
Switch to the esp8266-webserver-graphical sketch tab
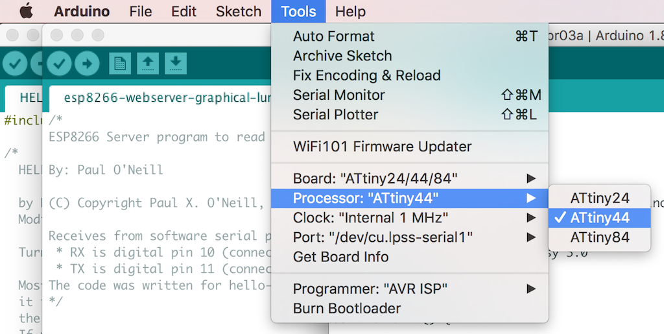[162, 98]
